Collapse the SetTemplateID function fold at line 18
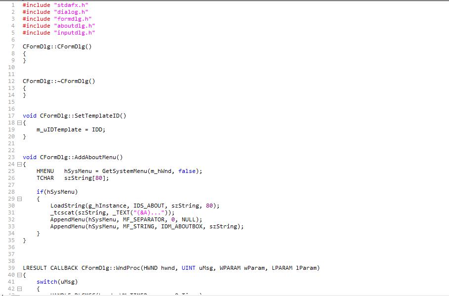 pos(19,123)
